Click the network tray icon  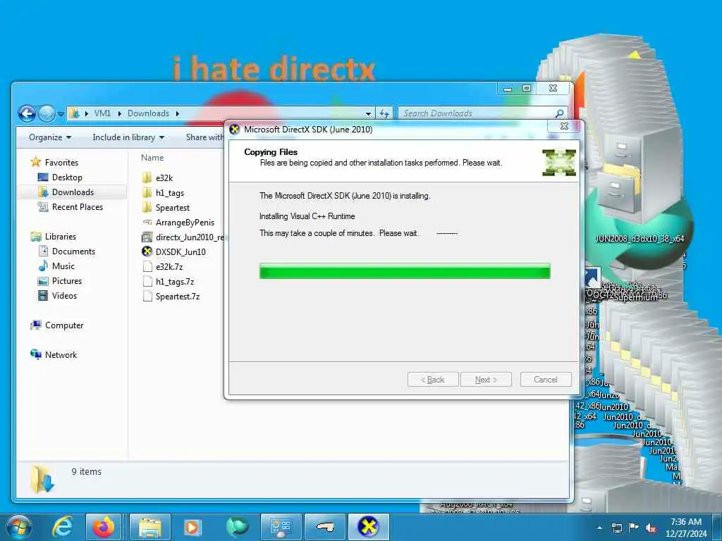point(616,528)
